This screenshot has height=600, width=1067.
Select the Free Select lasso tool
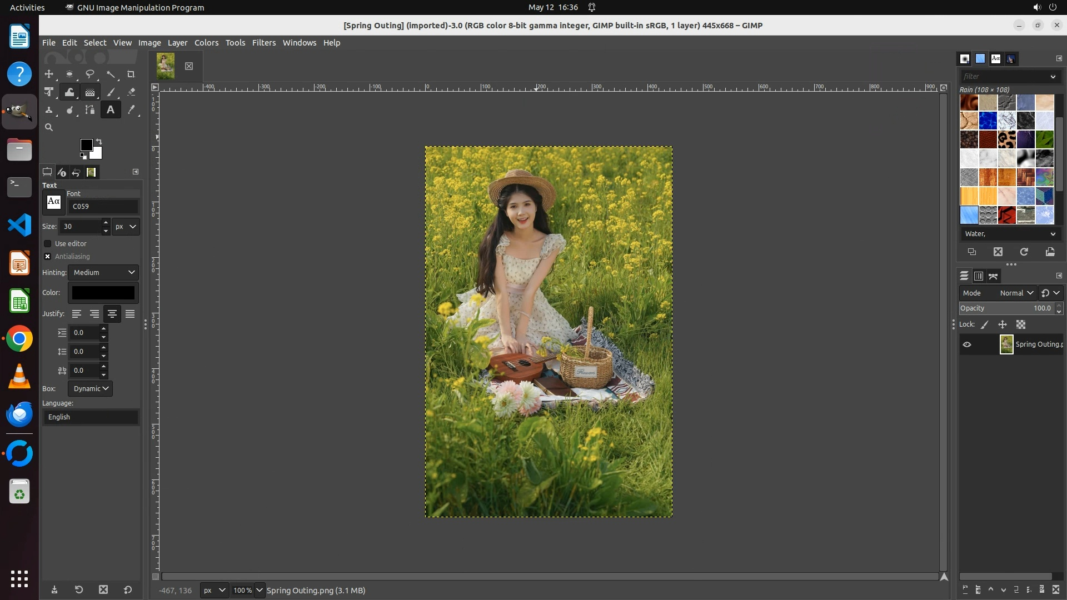90,74
